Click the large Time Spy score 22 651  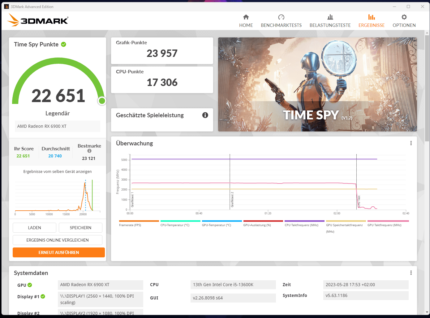coord(58,96)
